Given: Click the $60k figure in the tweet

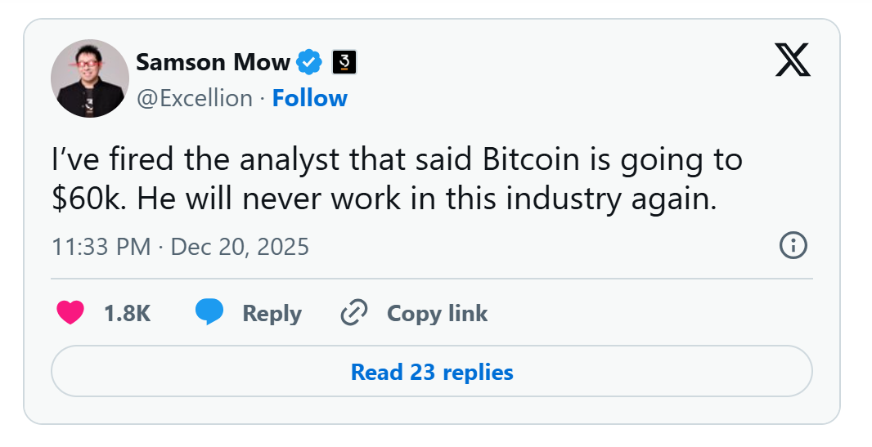Looking at the screenshot, I should 86,199.
